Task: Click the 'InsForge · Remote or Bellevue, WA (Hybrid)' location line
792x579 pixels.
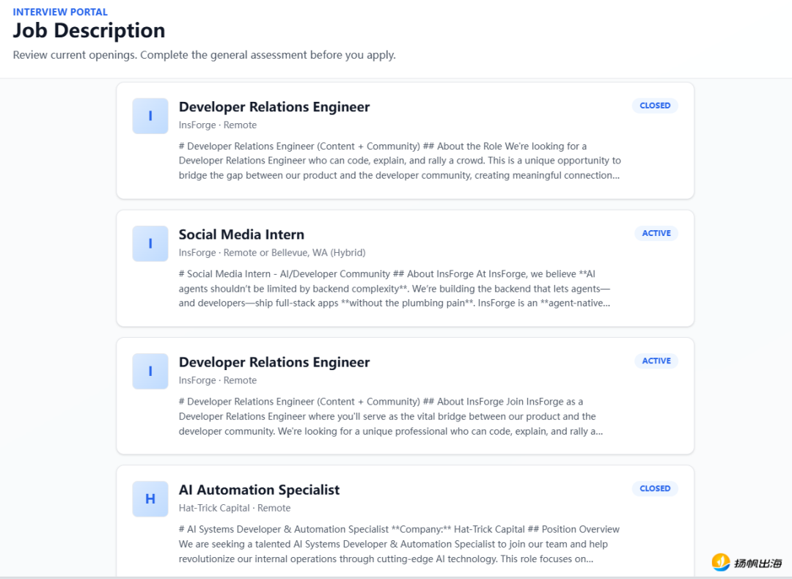Action: point(272,253)
